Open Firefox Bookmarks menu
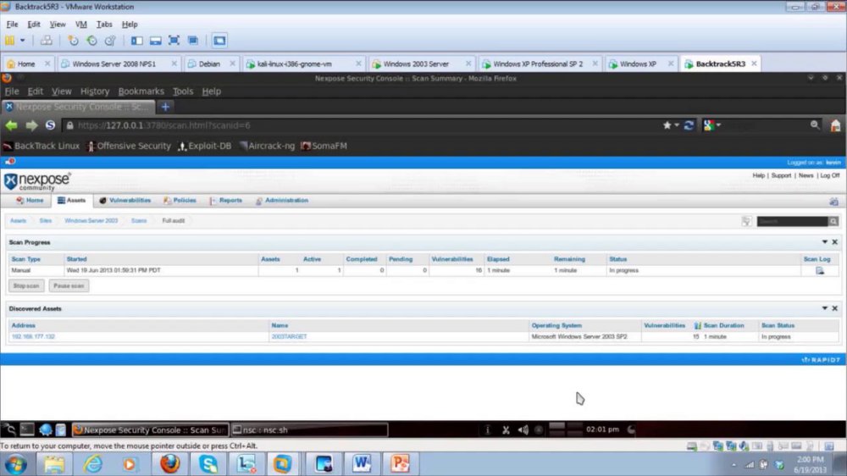The width and height of the screenshot is (847, 476). 141,91
